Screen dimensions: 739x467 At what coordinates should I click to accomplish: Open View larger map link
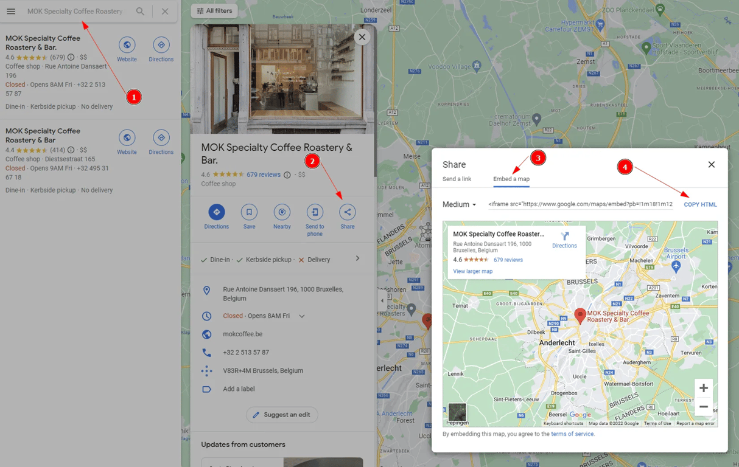pos(473,271)
